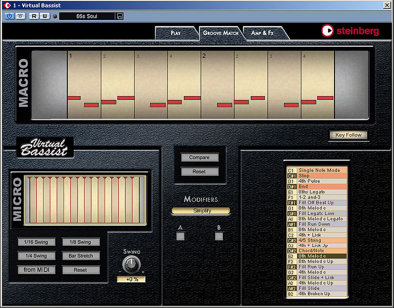Viewport: 394px width, 308px height.
Task: Click the 1/16 Swing button
Action: coord(36,242)
